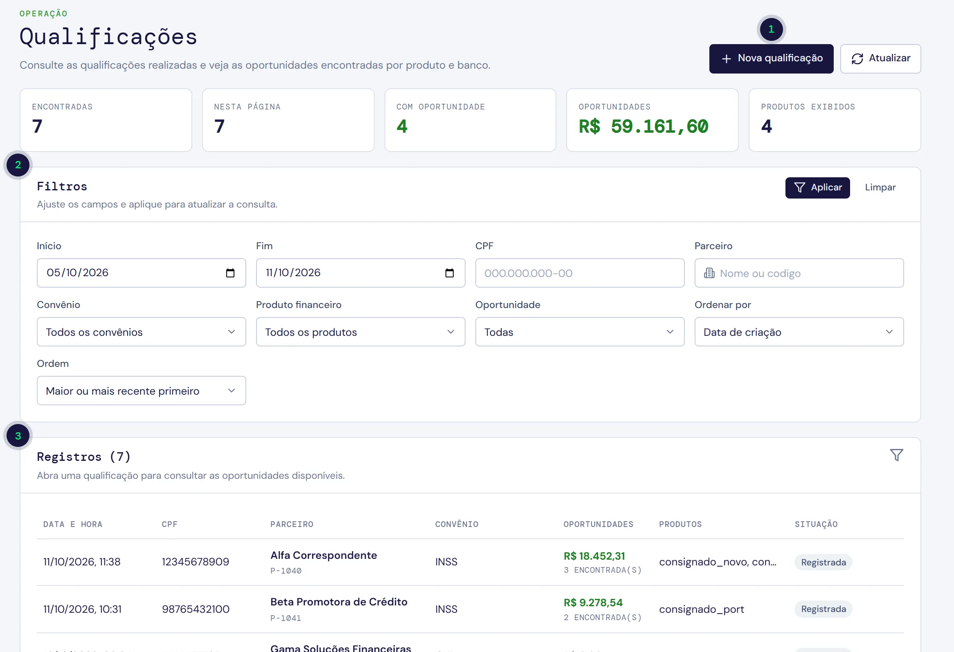
Task: Click the 11/10/2026, 10:31 date cell
Action: pos(82,609)
